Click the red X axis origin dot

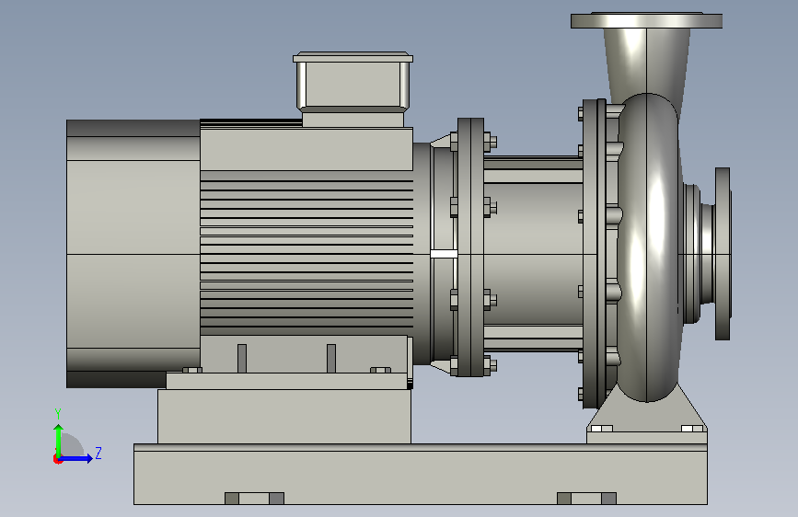tap(56, 459)
